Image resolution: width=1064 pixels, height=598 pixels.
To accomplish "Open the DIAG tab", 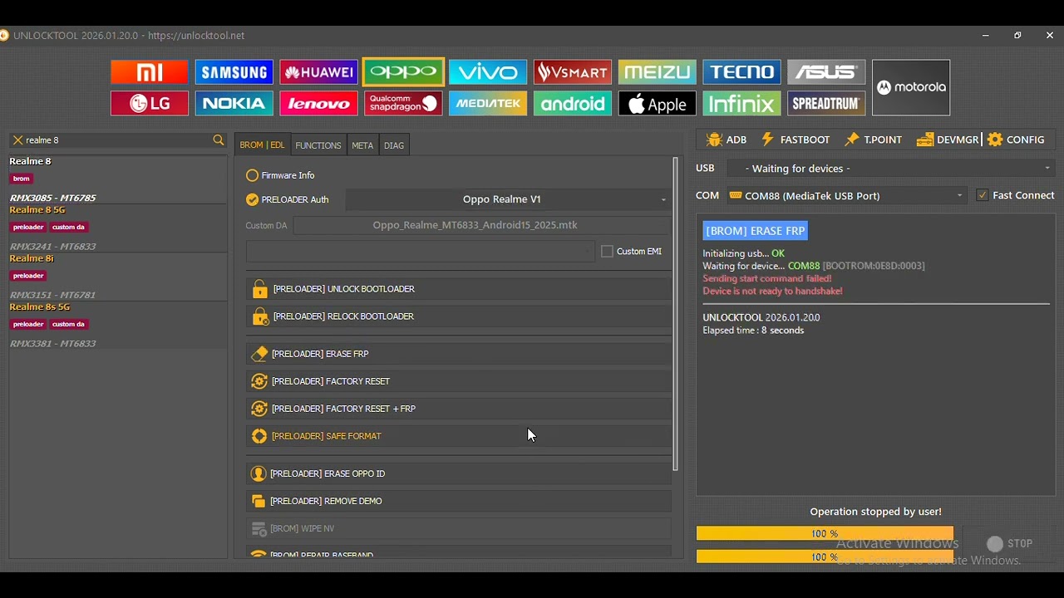I will pyautogui.click(x=394, y=145).
